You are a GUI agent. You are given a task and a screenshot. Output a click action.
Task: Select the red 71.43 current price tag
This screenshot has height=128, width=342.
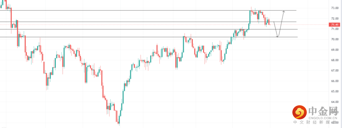[x=334, y=25]
